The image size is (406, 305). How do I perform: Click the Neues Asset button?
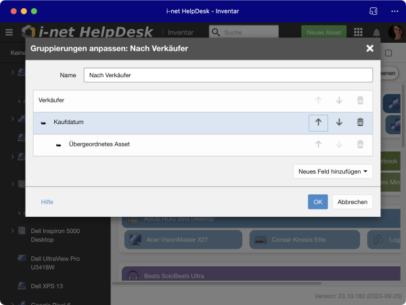323,33
